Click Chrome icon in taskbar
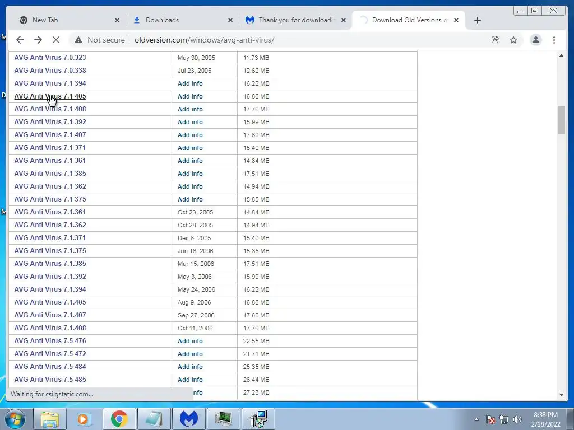This screenshot has height=430, width=574. point(119,419)
